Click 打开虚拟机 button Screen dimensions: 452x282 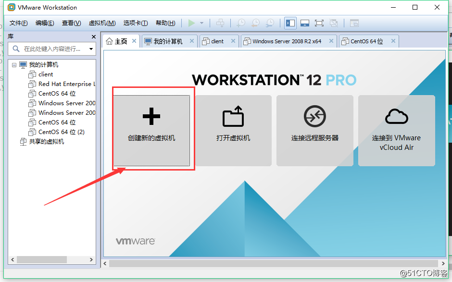[233, 131]
